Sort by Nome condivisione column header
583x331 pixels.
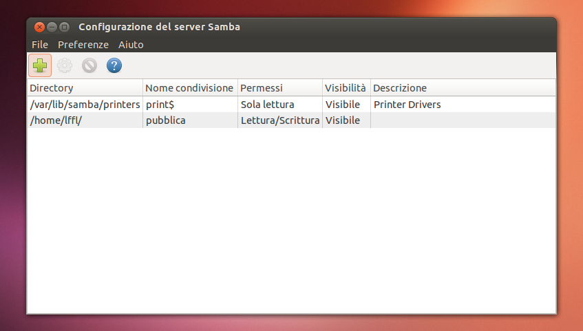189,88
